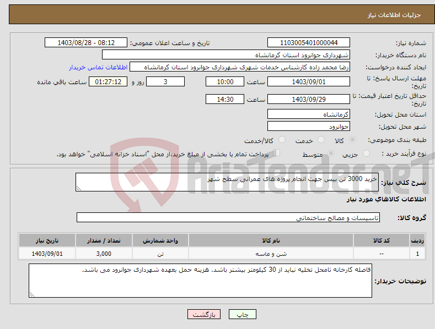Click the description textarea resize handle

pyautogui.click(x=79, y=188)
